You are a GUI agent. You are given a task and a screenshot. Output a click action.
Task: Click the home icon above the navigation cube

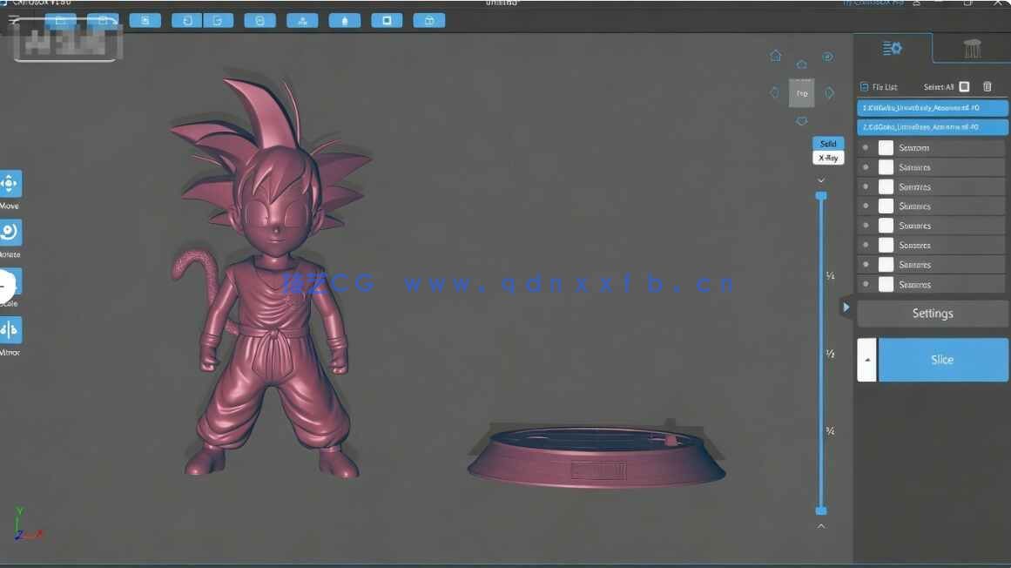click(x=775, y=54)
